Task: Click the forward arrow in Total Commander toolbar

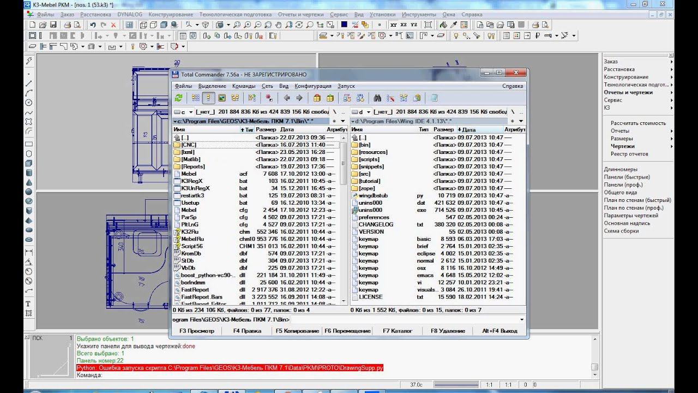Action: pos(299,98)
